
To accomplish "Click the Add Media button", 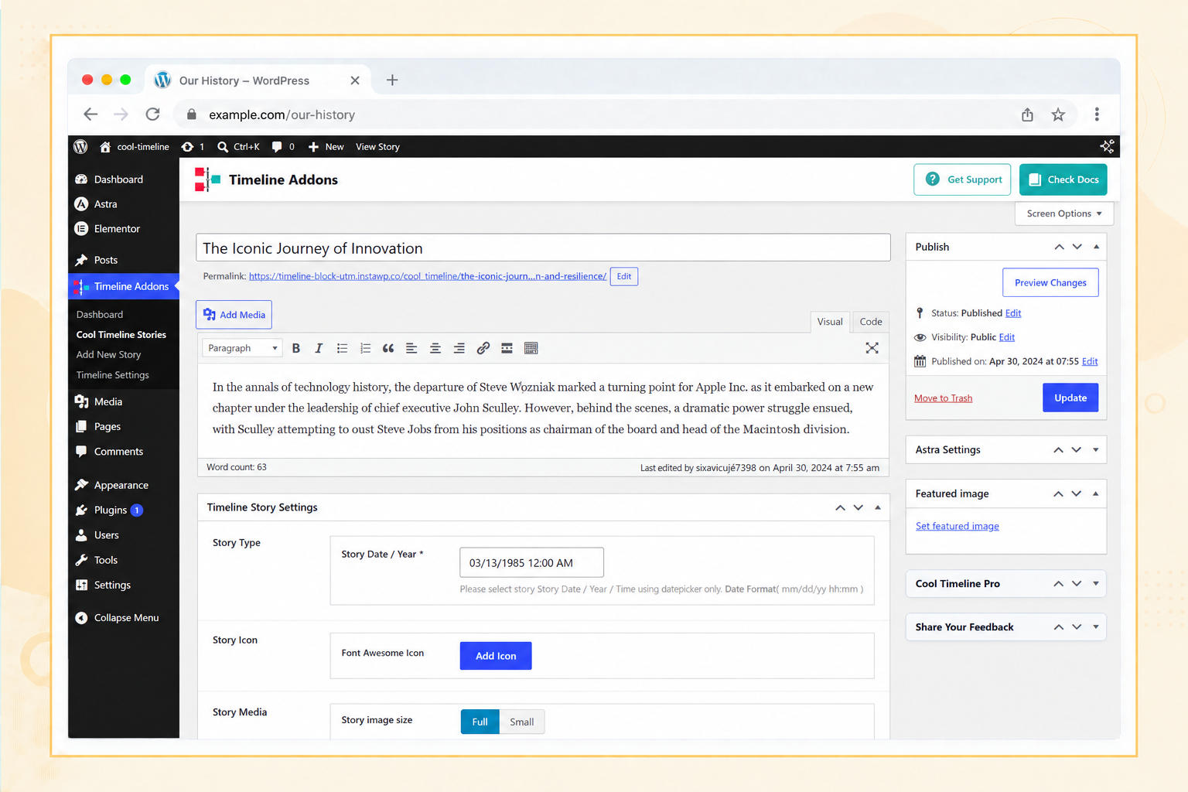I will pos(234,315).
